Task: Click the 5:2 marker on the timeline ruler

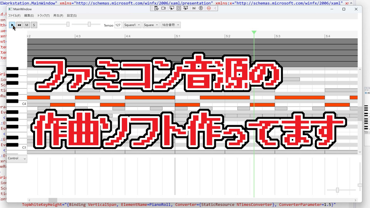Action: [x=228, y=36]
